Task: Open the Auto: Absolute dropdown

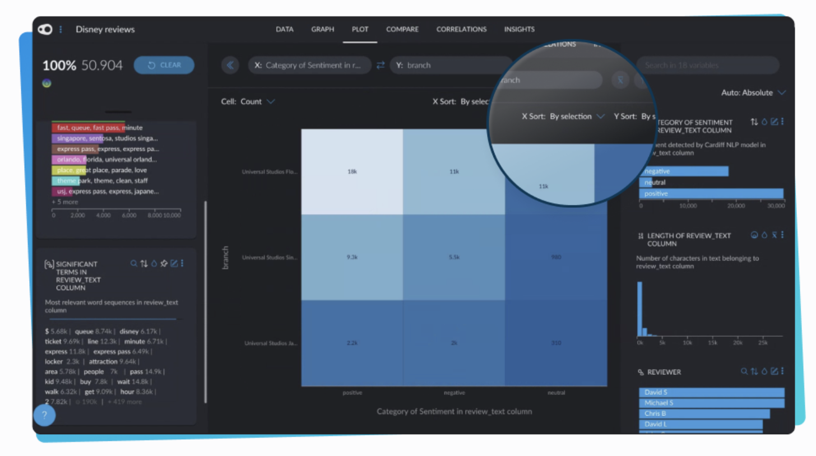Action: tap(753, 92)
